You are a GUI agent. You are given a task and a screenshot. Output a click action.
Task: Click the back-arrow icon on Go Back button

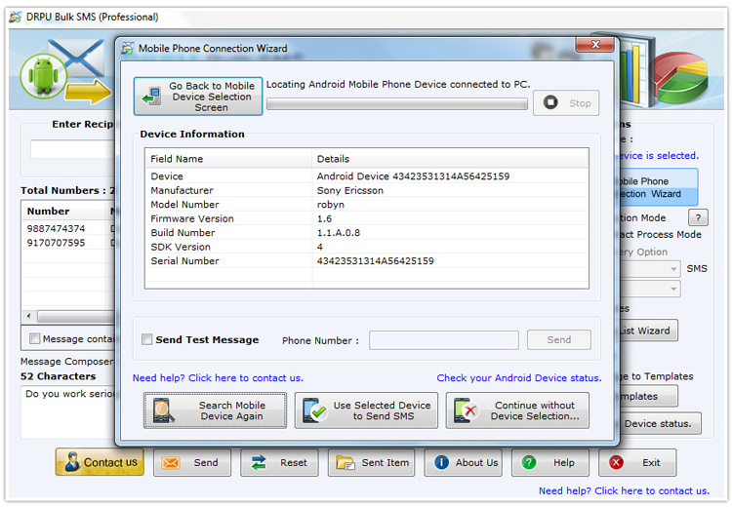[151, 97]
